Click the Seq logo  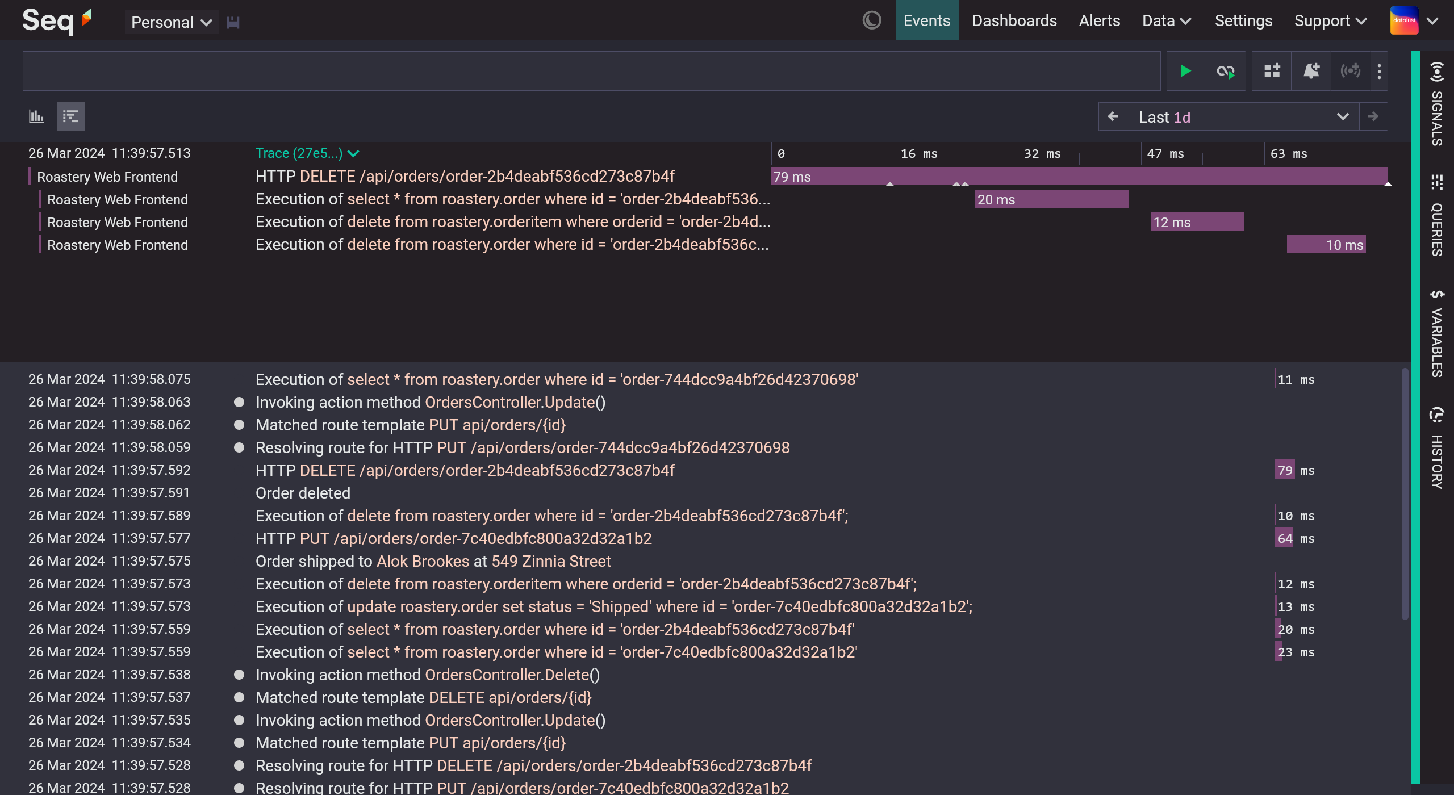(x=57, y=21)
